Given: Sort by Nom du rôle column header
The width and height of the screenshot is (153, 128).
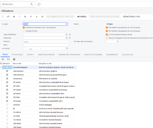Looking at the screenshot, I should tap(17, 64).
